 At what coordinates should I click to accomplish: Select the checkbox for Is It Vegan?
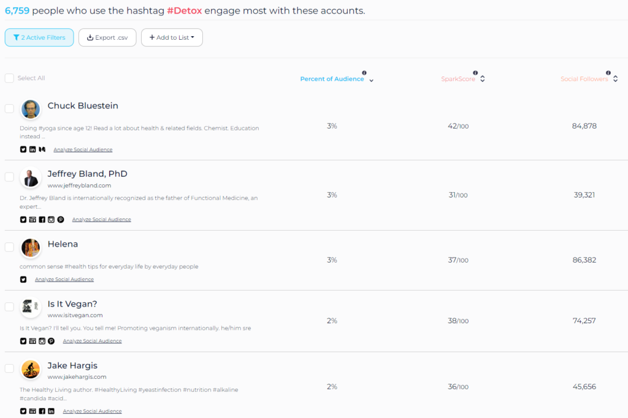click(x=9, y=307)
